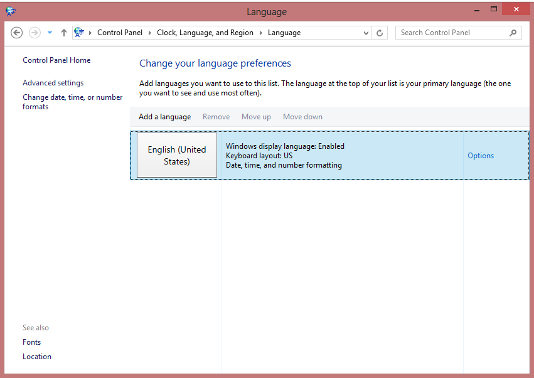Maximize the Language window
The image size is (534, 378).
494,9
